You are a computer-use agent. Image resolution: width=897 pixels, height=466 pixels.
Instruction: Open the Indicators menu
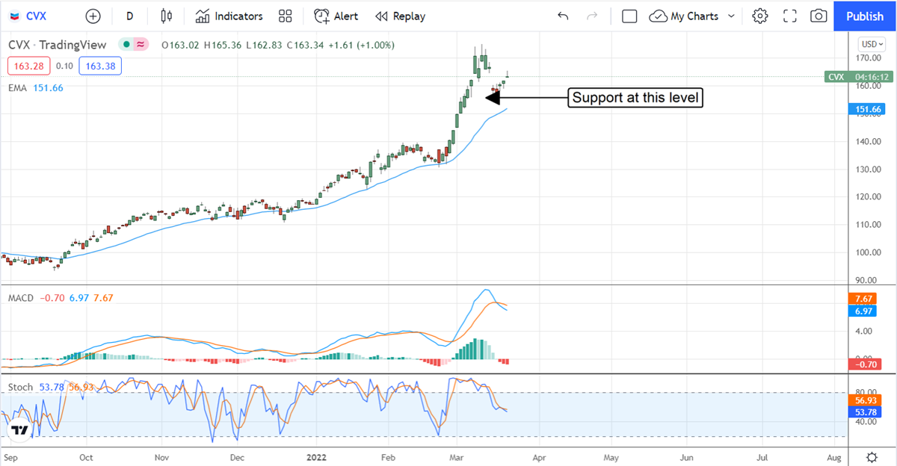coord(229,16)
